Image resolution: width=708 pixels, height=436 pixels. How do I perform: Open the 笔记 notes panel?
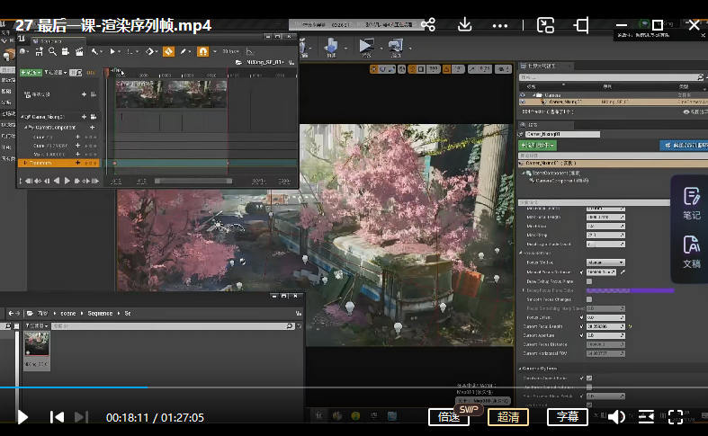(691, 202)
